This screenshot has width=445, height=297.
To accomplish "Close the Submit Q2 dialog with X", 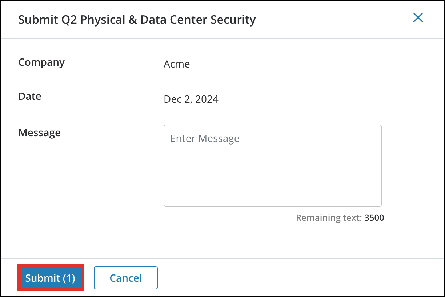I will pos(418,18).
